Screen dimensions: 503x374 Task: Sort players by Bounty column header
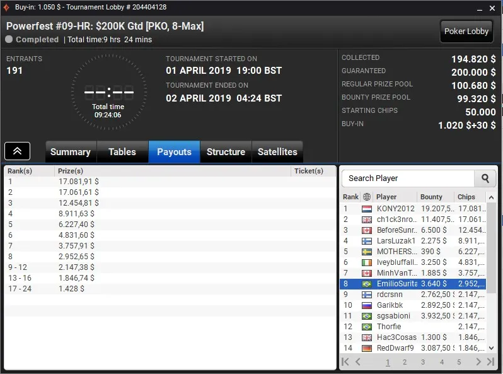click(x=431, y=197)
